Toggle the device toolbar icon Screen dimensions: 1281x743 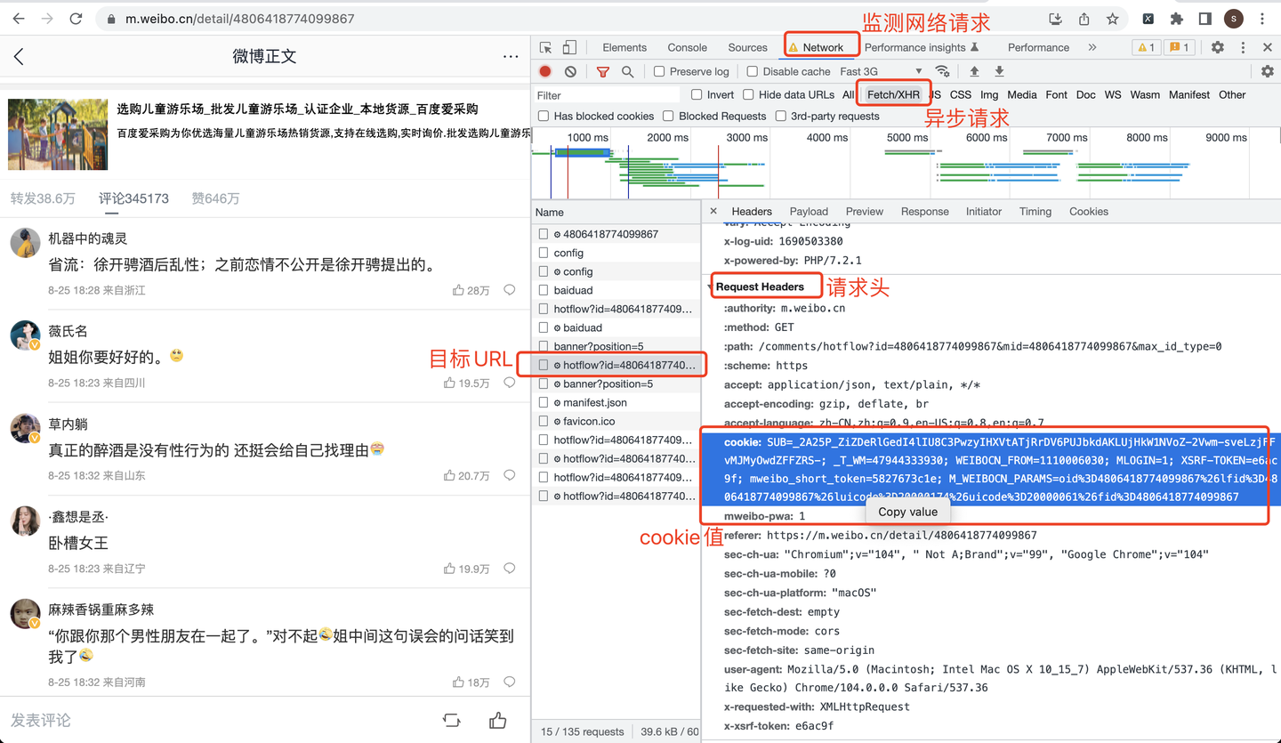(569, 47)
